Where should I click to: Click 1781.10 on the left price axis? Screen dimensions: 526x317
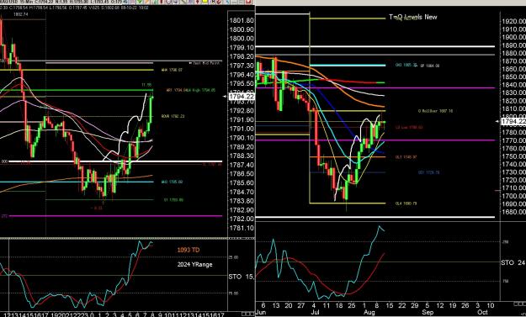[x=242, y=228]
